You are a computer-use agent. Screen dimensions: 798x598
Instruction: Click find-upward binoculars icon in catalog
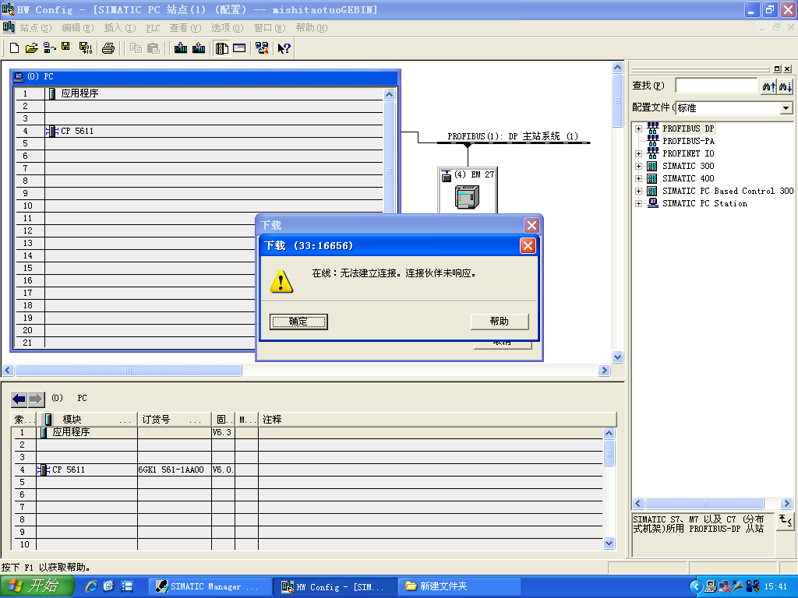(768, 86)
